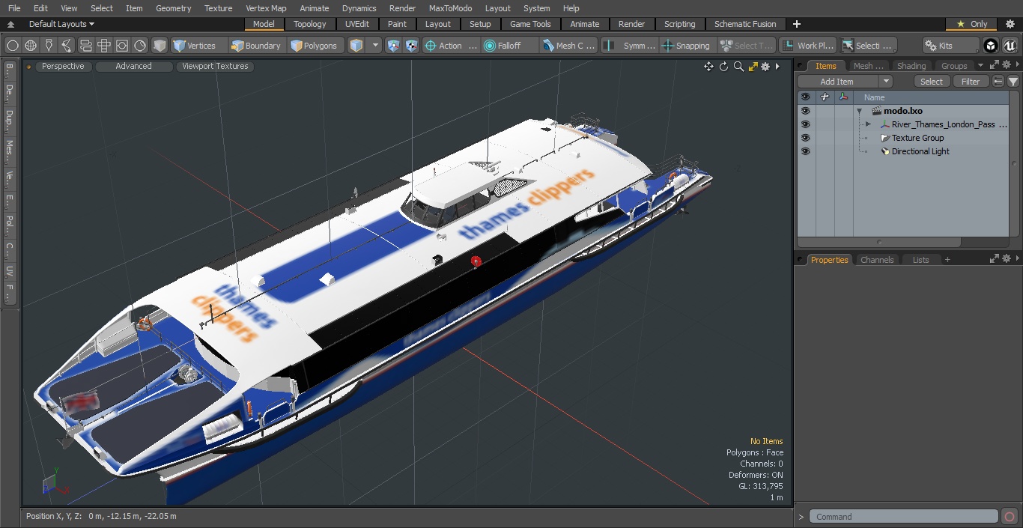Open the application settings gear at top right
This screenshot has height=528, width=1023.
(1010, 24)
